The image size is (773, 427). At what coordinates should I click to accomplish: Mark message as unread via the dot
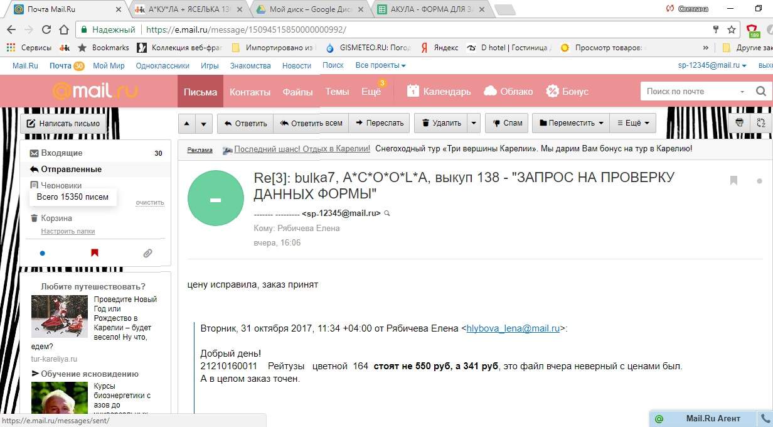[760, 181]
